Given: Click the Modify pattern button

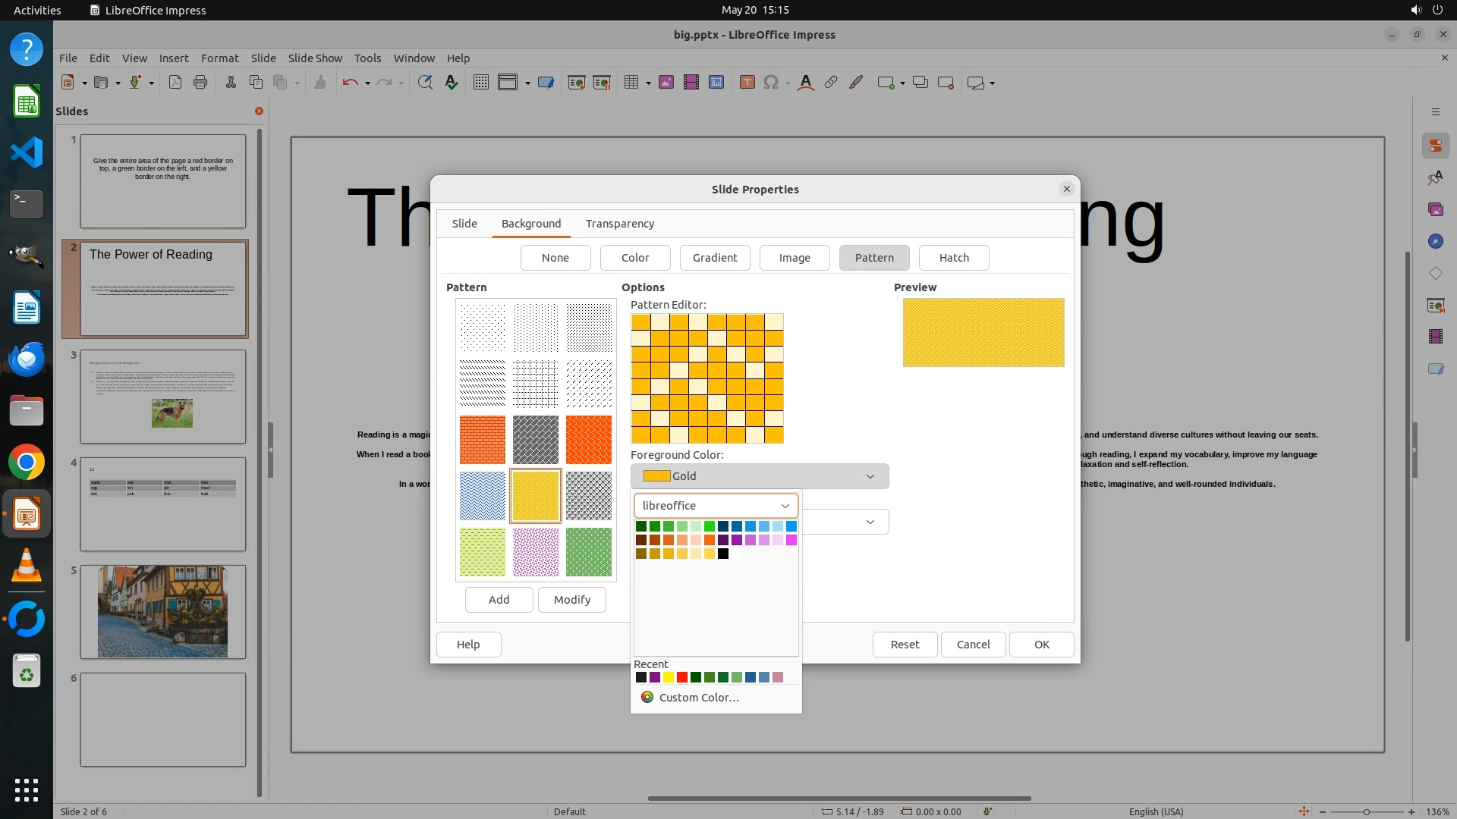Looking at the screenshot, I should (571, 600).
